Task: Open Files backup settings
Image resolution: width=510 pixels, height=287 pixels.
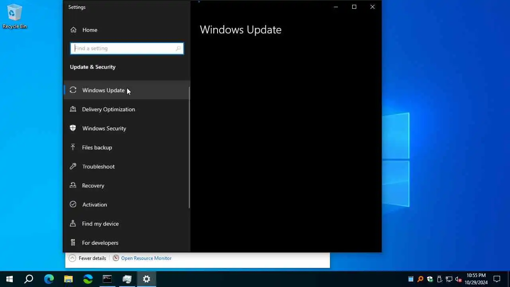Action: coord(127,147)
